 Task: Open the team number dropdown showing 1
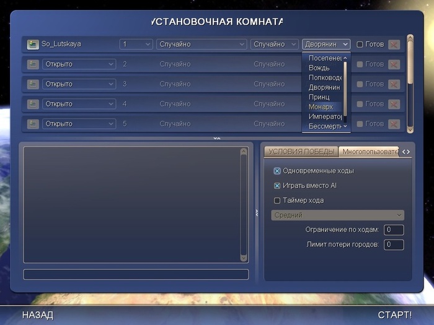tap(136, 44)
